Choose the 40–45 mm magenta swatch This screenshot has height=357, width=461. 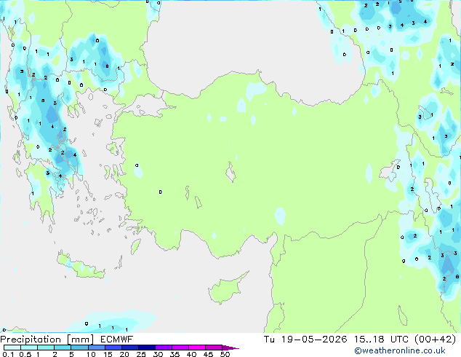pos(197,348)
